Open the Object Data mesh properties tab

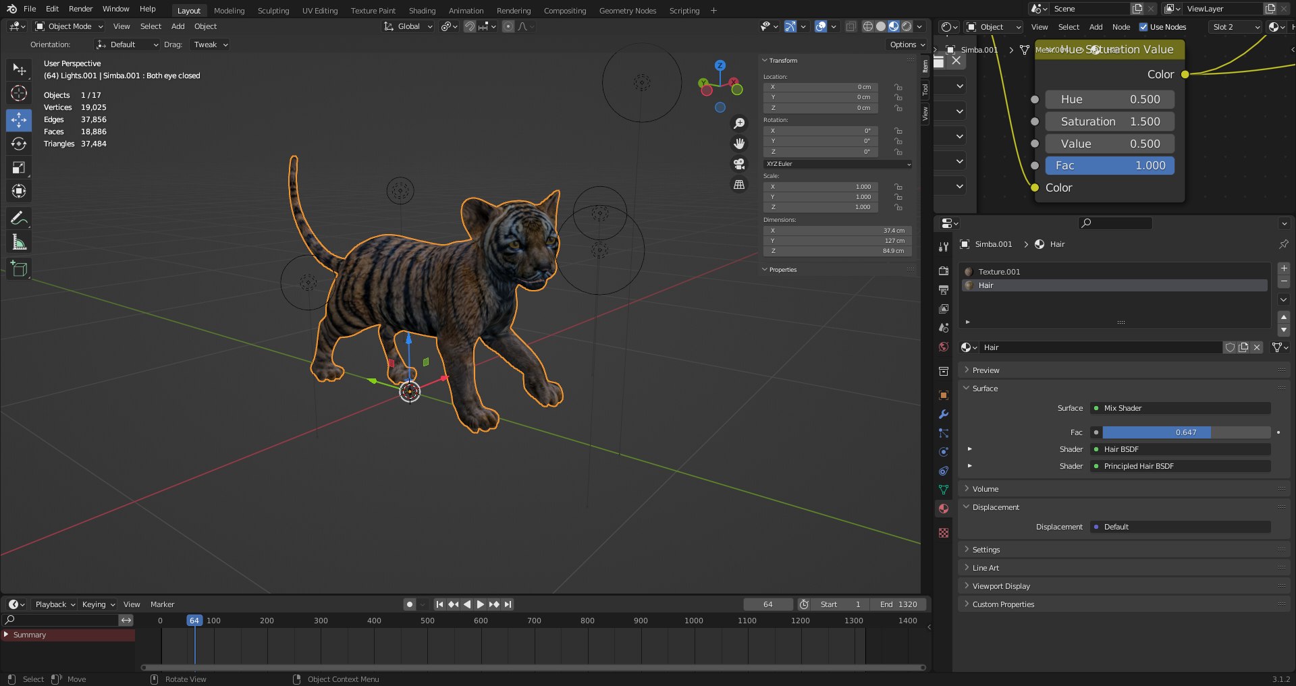944,490
